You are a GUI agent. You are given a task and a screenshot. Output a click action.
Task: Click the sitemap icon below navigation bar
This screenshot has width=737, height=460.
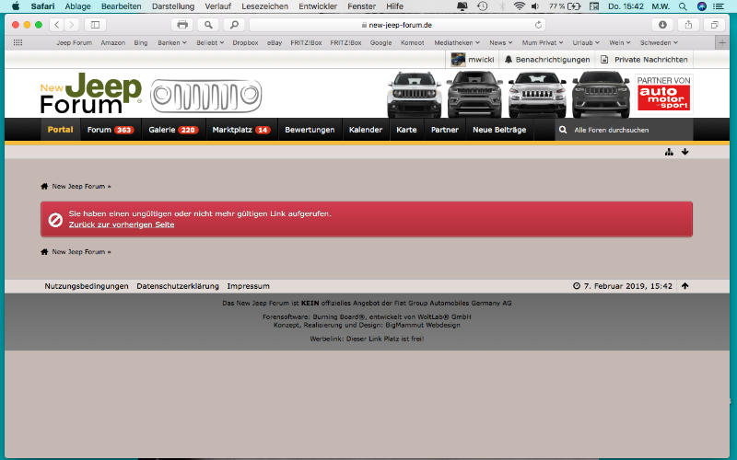pyautogui.click(x=669, y=152)
